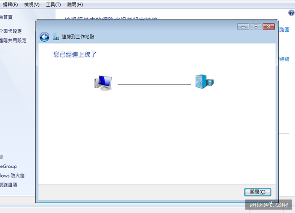This screenshot has width=295, height=213.
Task: Click the 關閉(C) button
Action: (257, 192)
